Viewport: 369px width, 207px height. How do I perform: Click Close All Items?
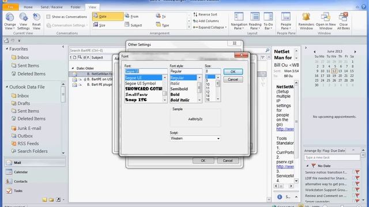[344, 21]
